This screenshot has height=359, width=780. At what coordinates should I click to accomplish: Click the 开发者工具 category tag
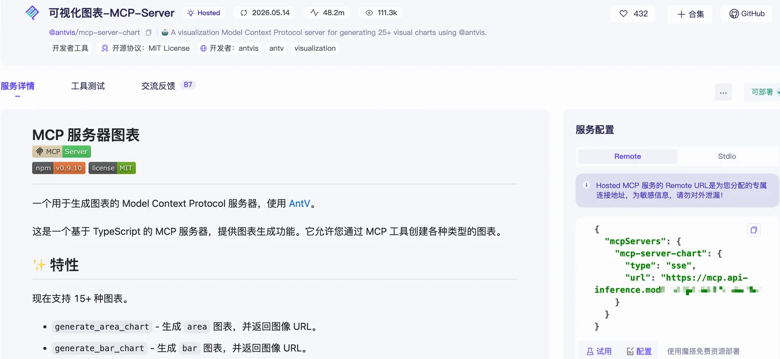70,48
